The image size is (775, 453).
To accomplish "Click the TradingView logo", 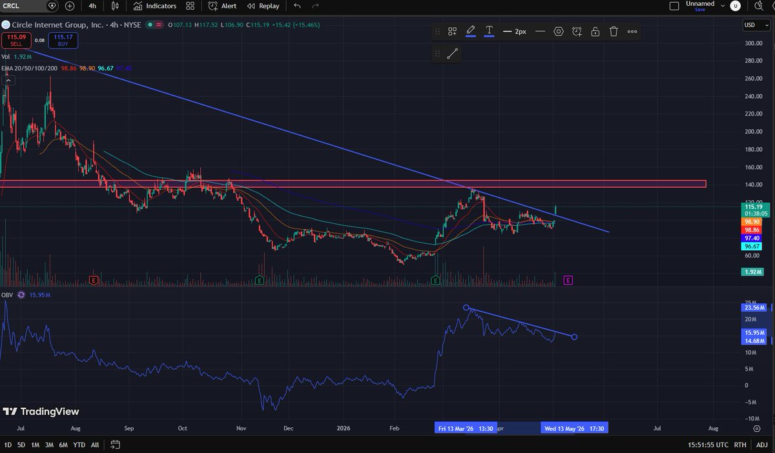I will click(x=40, y=411).
